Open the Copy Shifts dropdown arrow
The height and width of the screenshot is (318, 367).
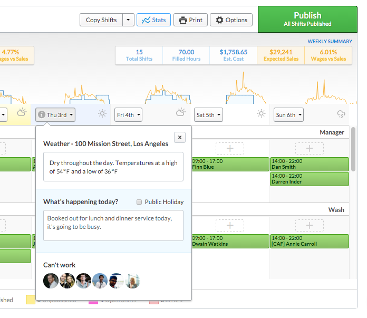click(128, 20)
